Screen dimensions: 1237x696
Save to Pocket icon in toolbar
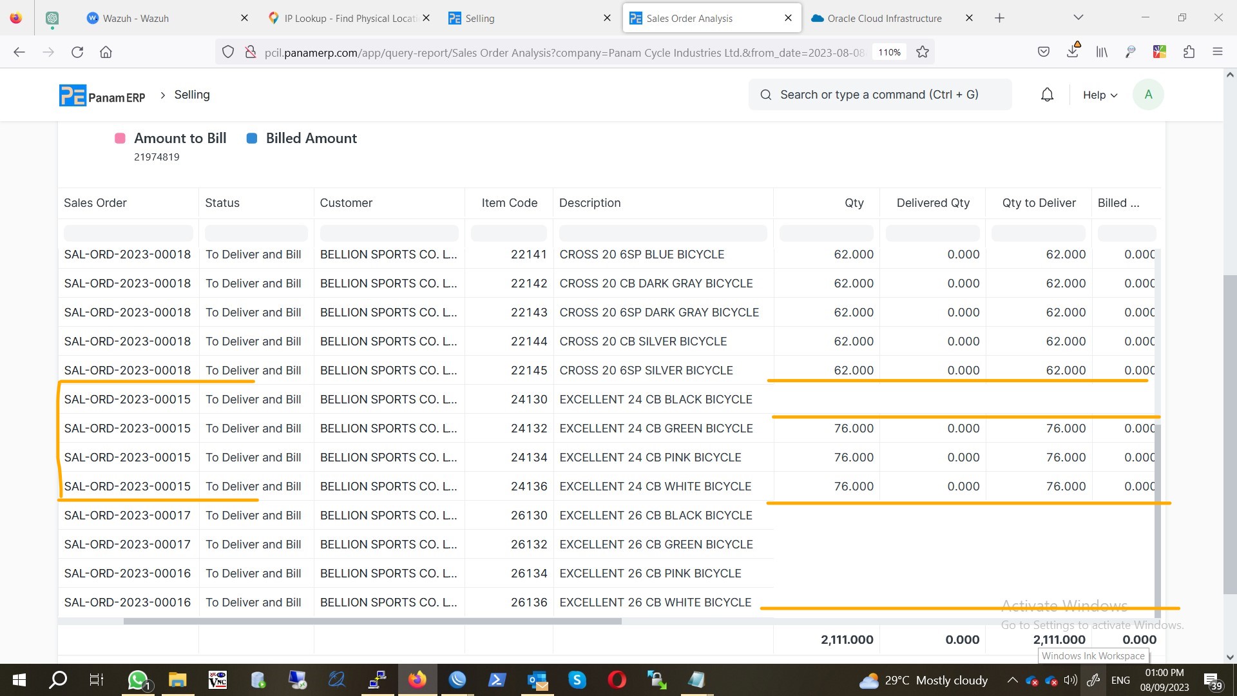[1044, 52]
